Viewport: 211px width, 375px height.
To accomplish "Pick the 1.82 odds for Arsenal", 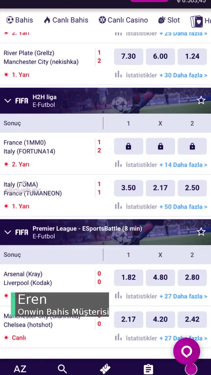I will pos(128,277).
